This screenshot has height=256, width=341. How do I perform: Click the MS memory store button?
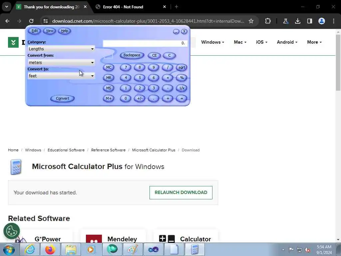(109, 88)
